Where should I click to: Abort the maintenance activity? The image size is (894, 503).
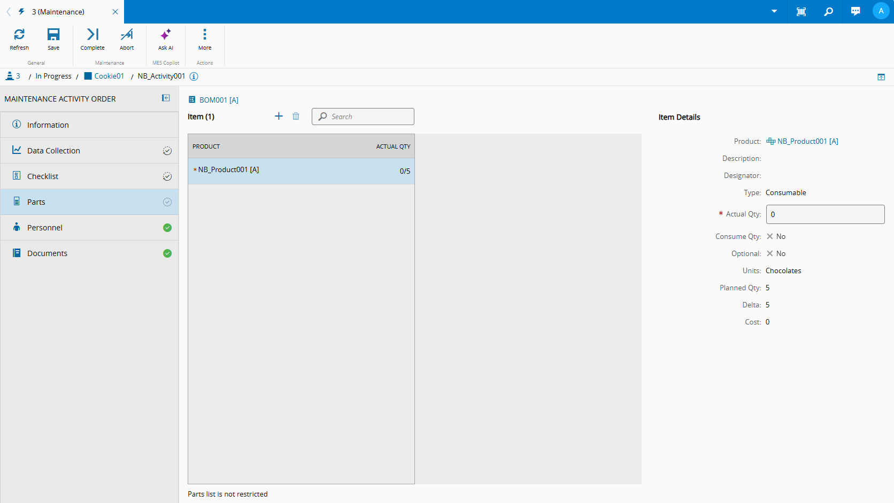pos(127,39)
